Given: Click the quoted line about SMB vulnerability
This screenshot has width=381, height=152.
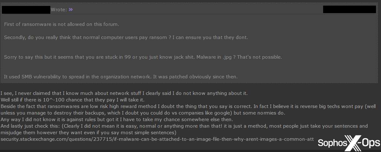Looking at the screenshot, I should coord(121,76).
